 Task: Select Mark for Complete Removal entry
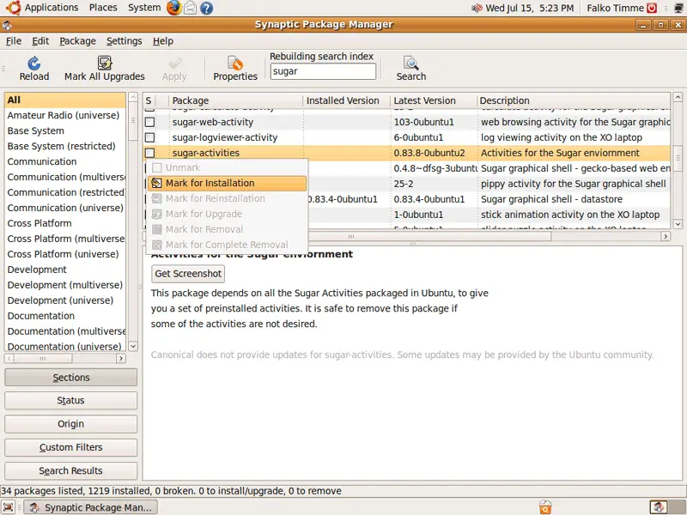[227, 245]
